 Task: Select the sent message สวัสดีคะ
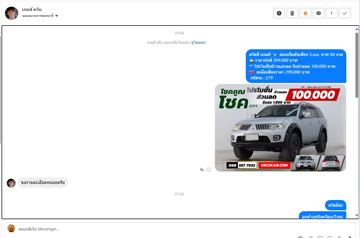coord(335,205)
